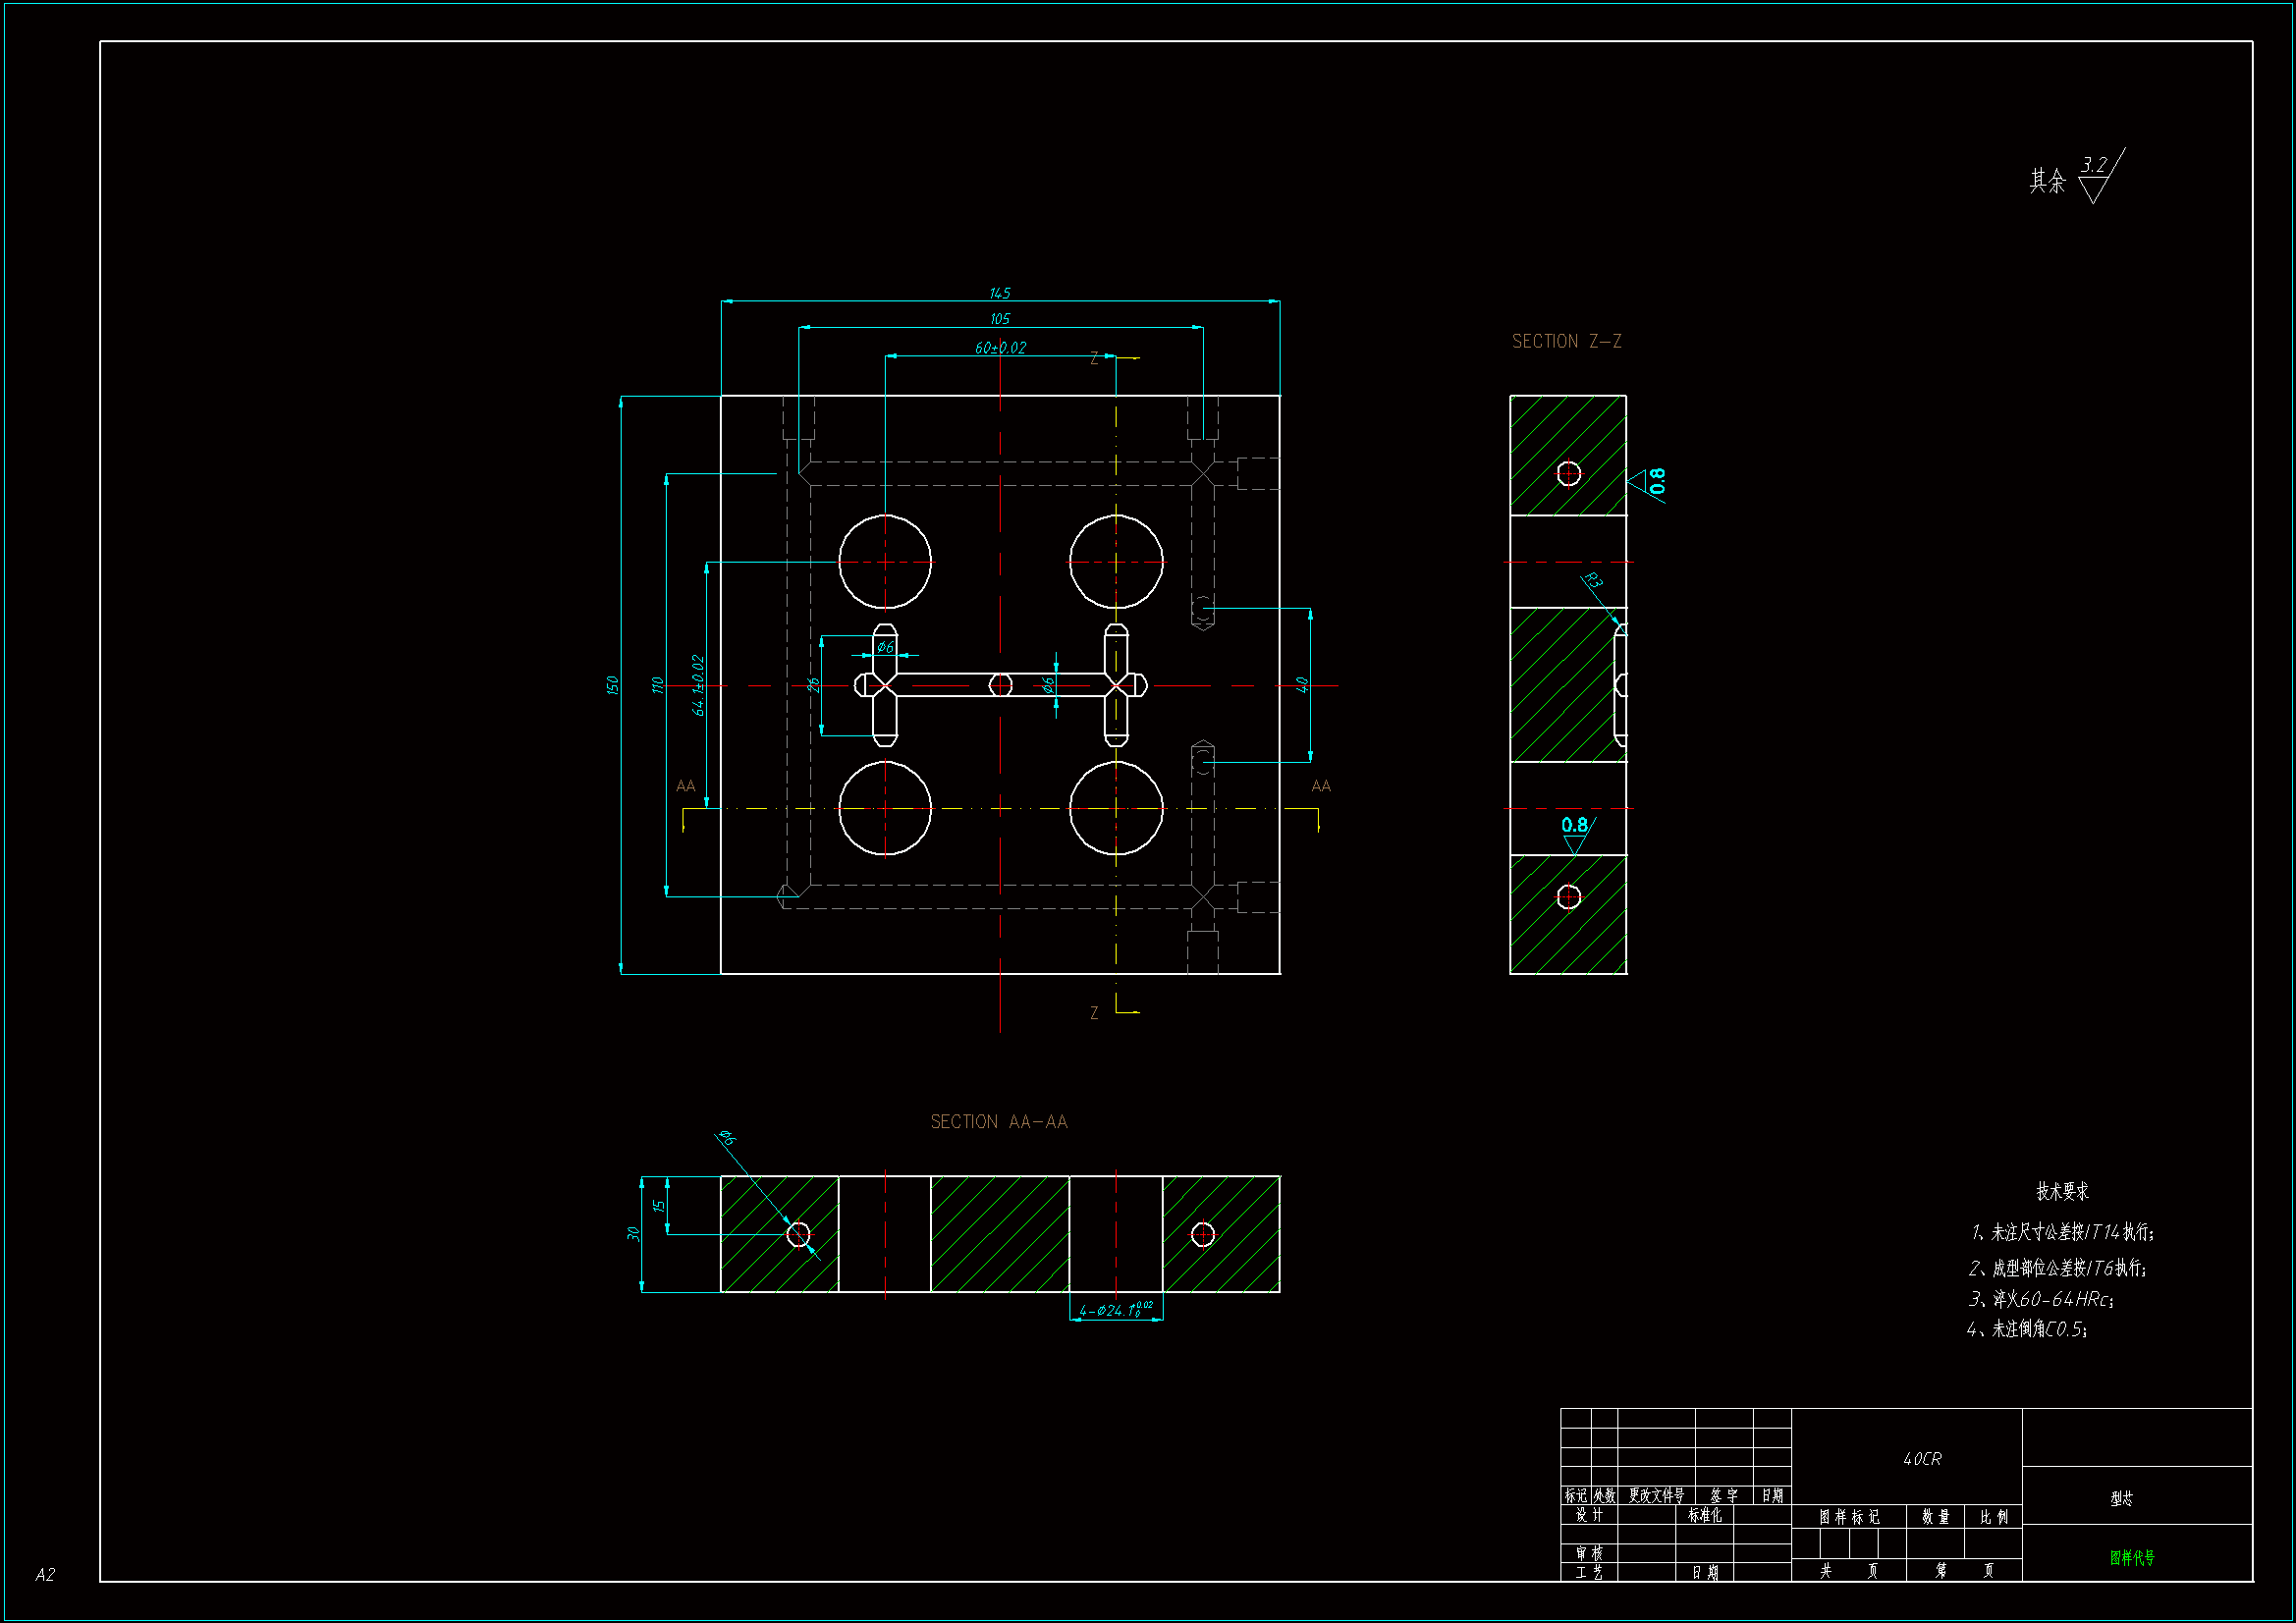Click the 145 overall width dimension text

(x=1000, y=293)
